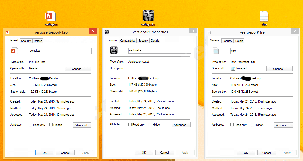Open Compatibility tab in vertigosks Properties
Viewport: 303px width, 161px height.
(128, 41)
